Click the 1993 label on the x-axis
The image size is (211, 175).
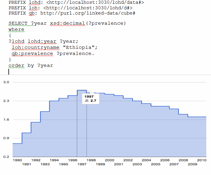[x=45, y=164]
